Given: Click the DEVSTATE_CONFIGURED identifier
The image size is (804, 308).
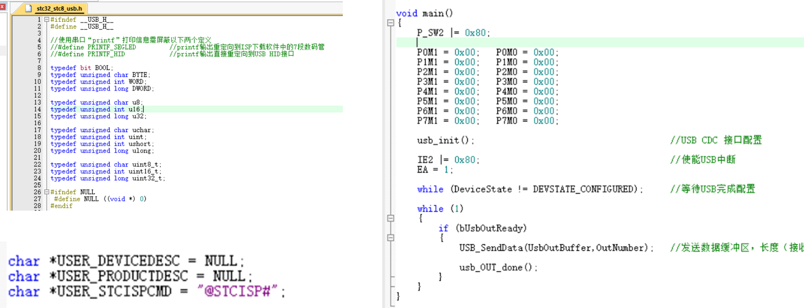Looking at the screenshot, I should point(585,189).
